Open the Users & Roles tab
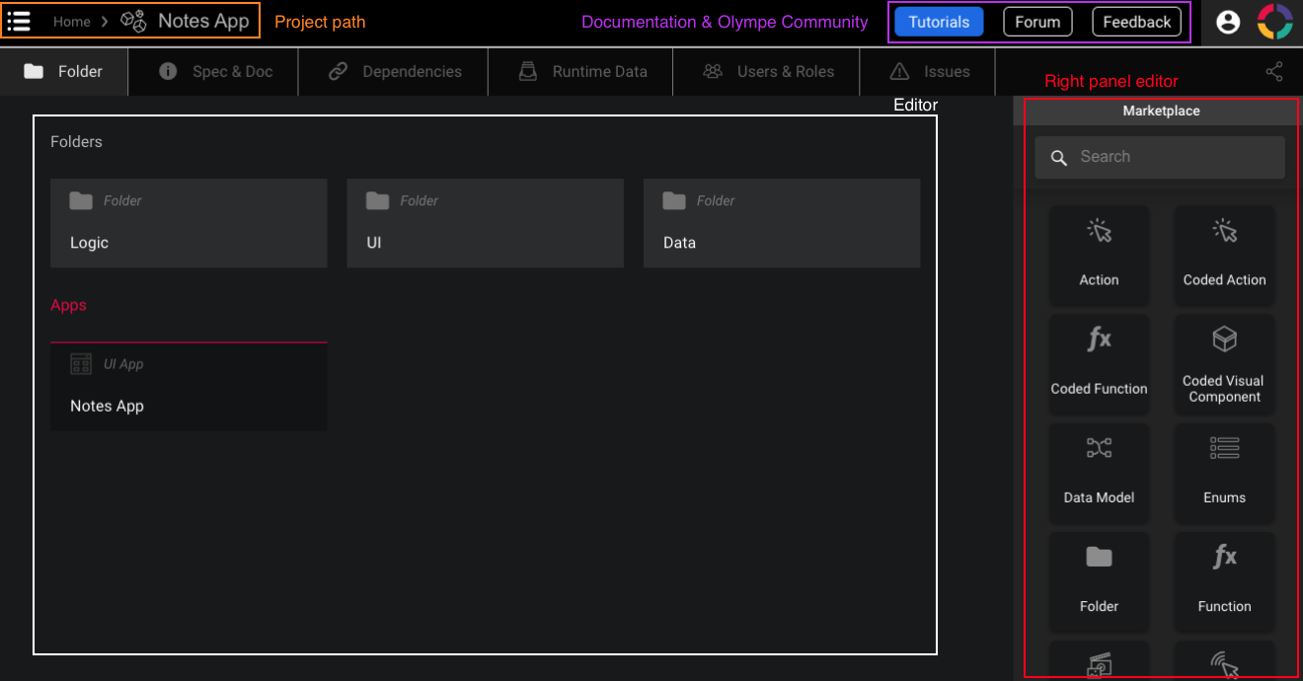This screenshot has width=1303, height=681. (767, 72)
